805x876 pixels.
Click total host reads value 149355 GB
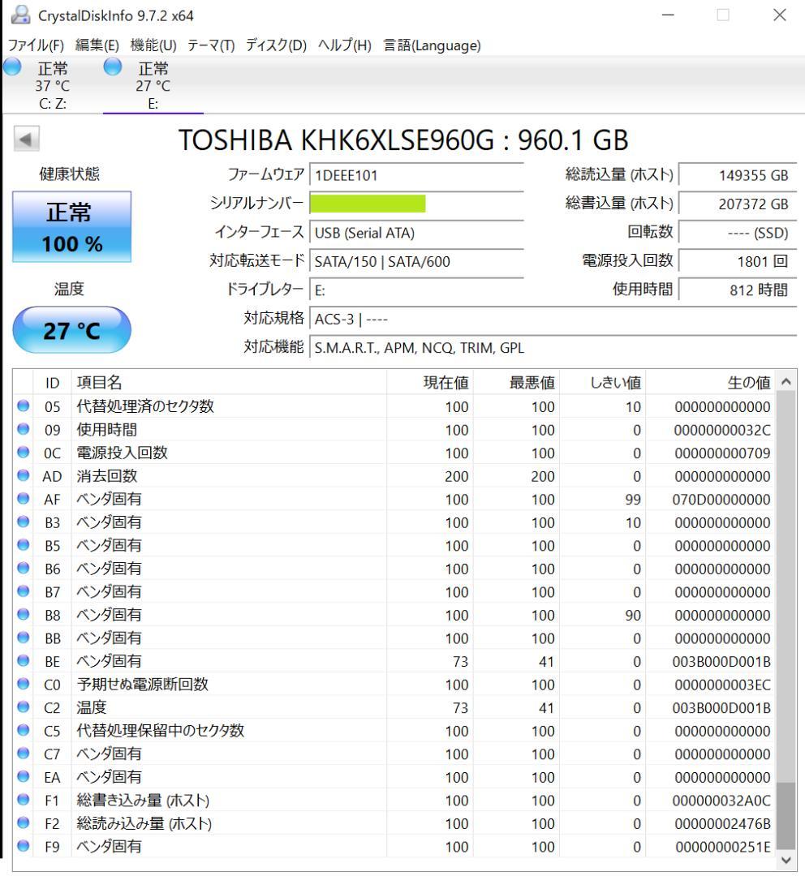pos(738,175)
